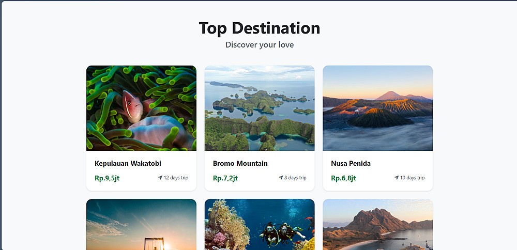Click the Rp.7,2jt price

pyautogui.click(x=225, y=178)
